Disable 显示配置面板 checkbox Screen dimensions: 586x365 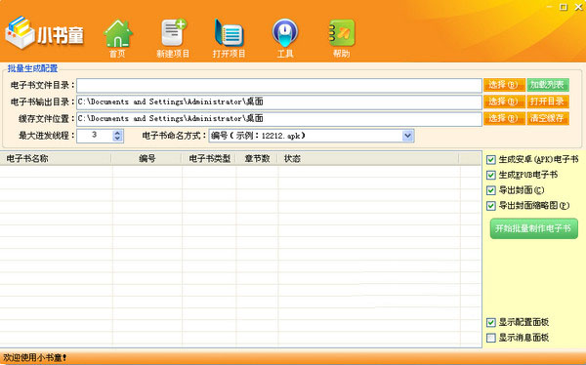(491, 322)
